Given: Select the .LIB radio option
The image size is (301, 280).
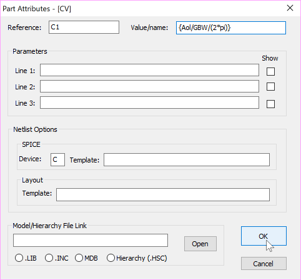Looking at the screenshot, I should (x=19, y=258).
